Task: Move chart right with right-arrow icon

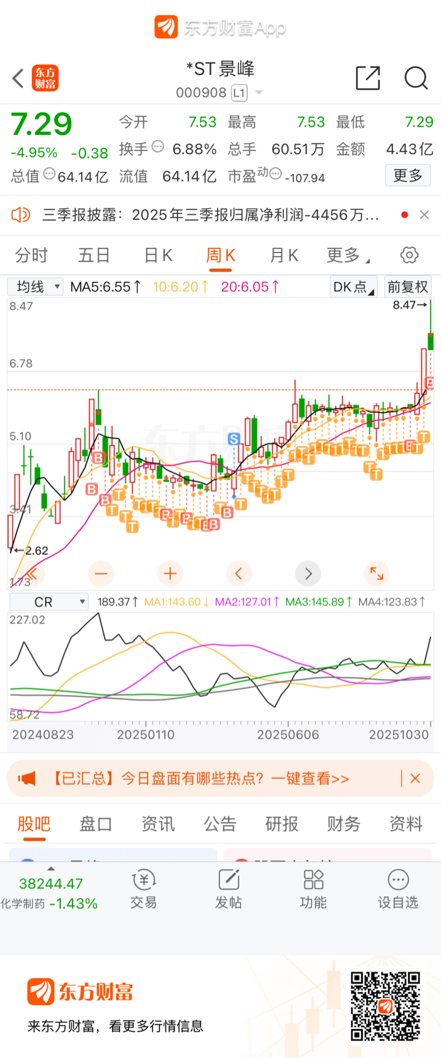Action: click(x=308, y=573)
